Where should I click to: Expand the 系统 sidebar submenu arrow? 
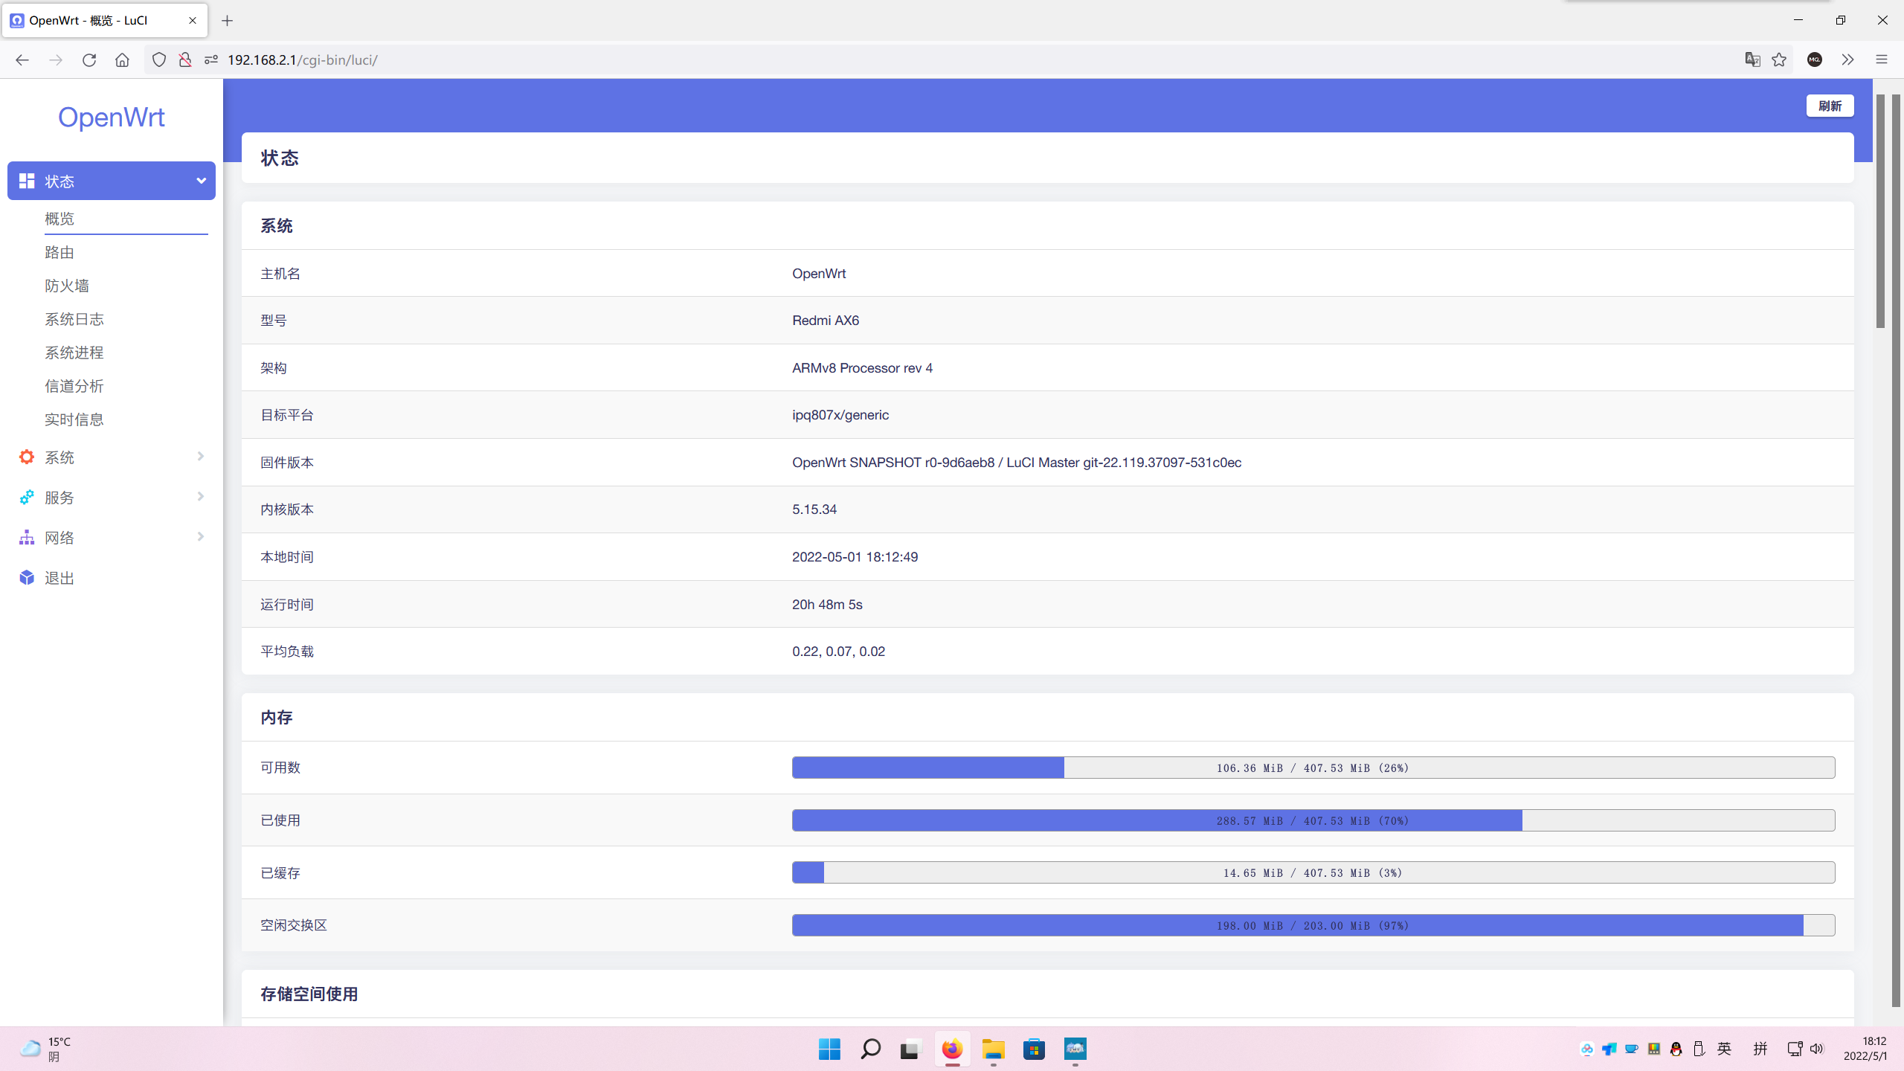200,456
